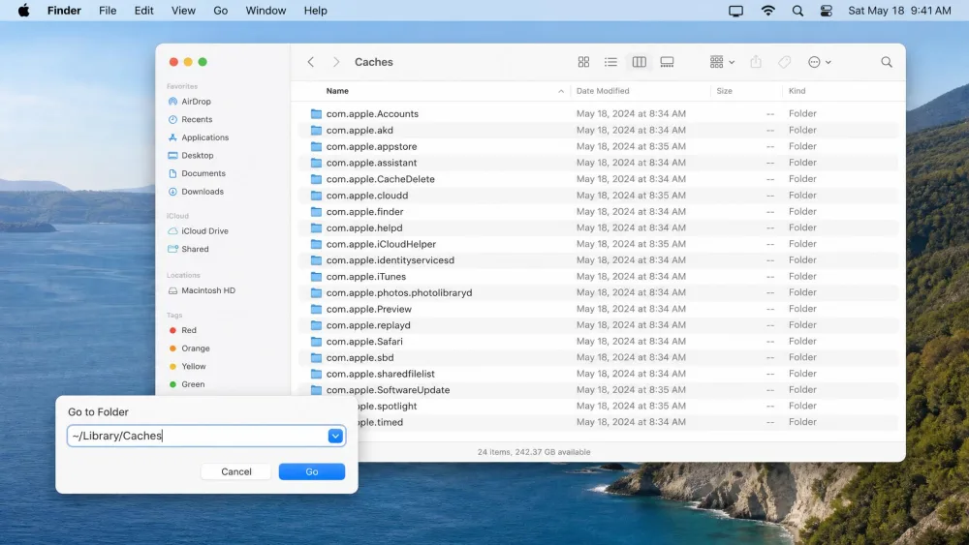Toggle sort direction caret in Name column

(x=560, y=91)
